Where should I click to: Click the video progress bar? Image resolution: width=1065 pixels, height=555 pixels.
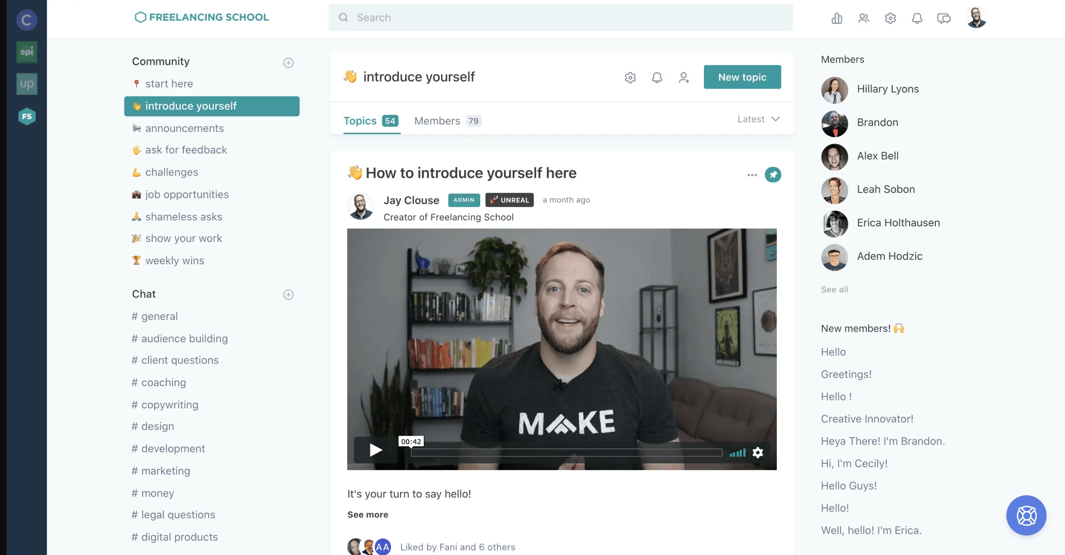point(566,453)
